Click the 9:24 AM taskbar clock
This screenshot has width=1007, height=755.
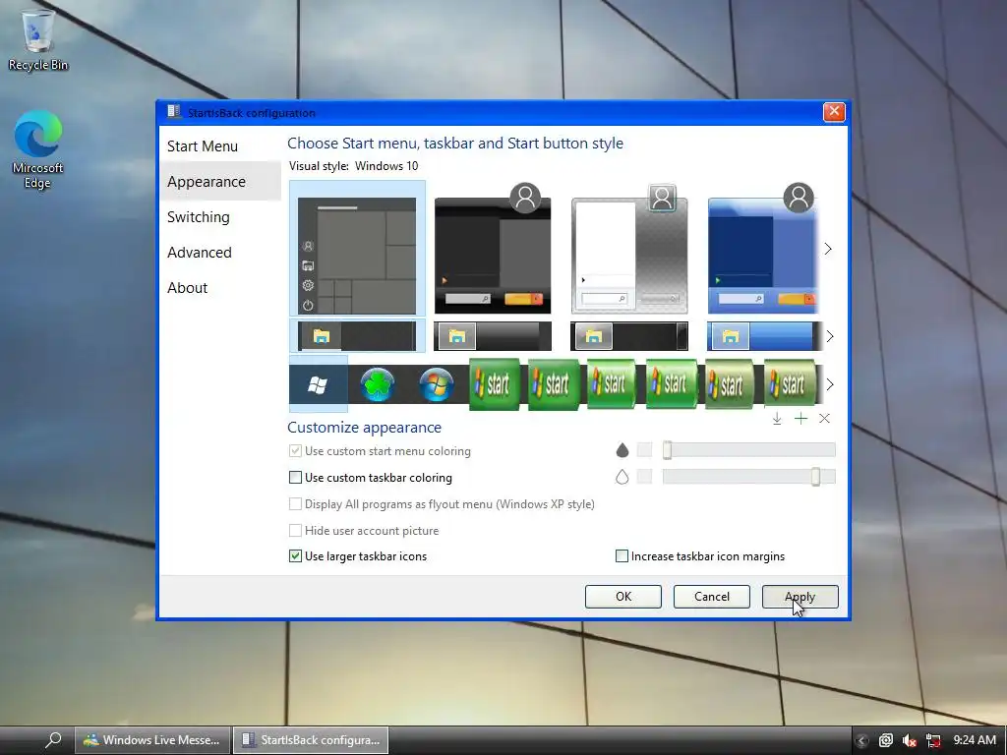[x=975, y=740]
